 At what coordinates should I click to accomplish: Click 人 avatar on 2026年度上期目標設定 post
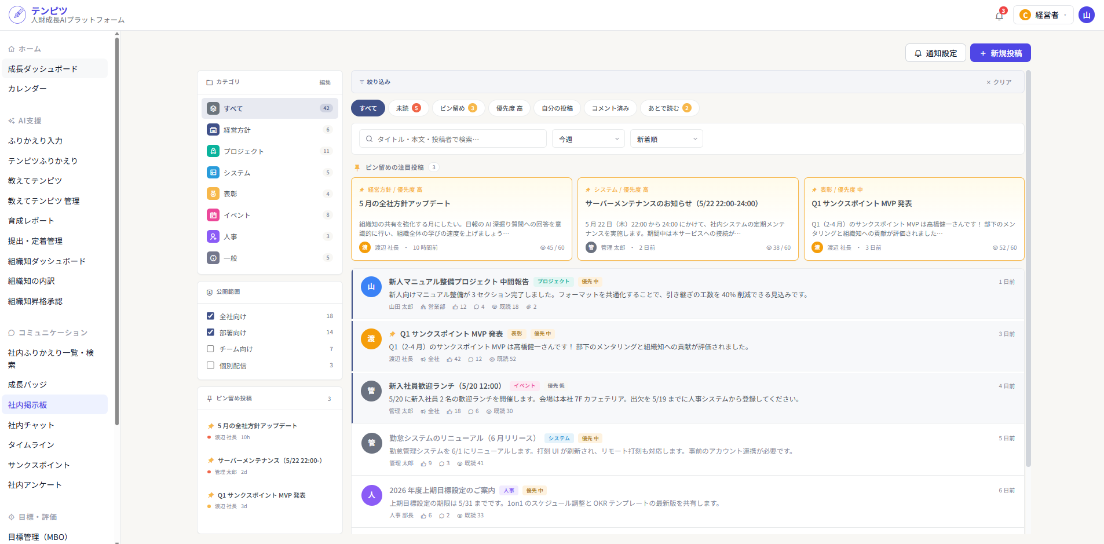click(x=372, y=495)
